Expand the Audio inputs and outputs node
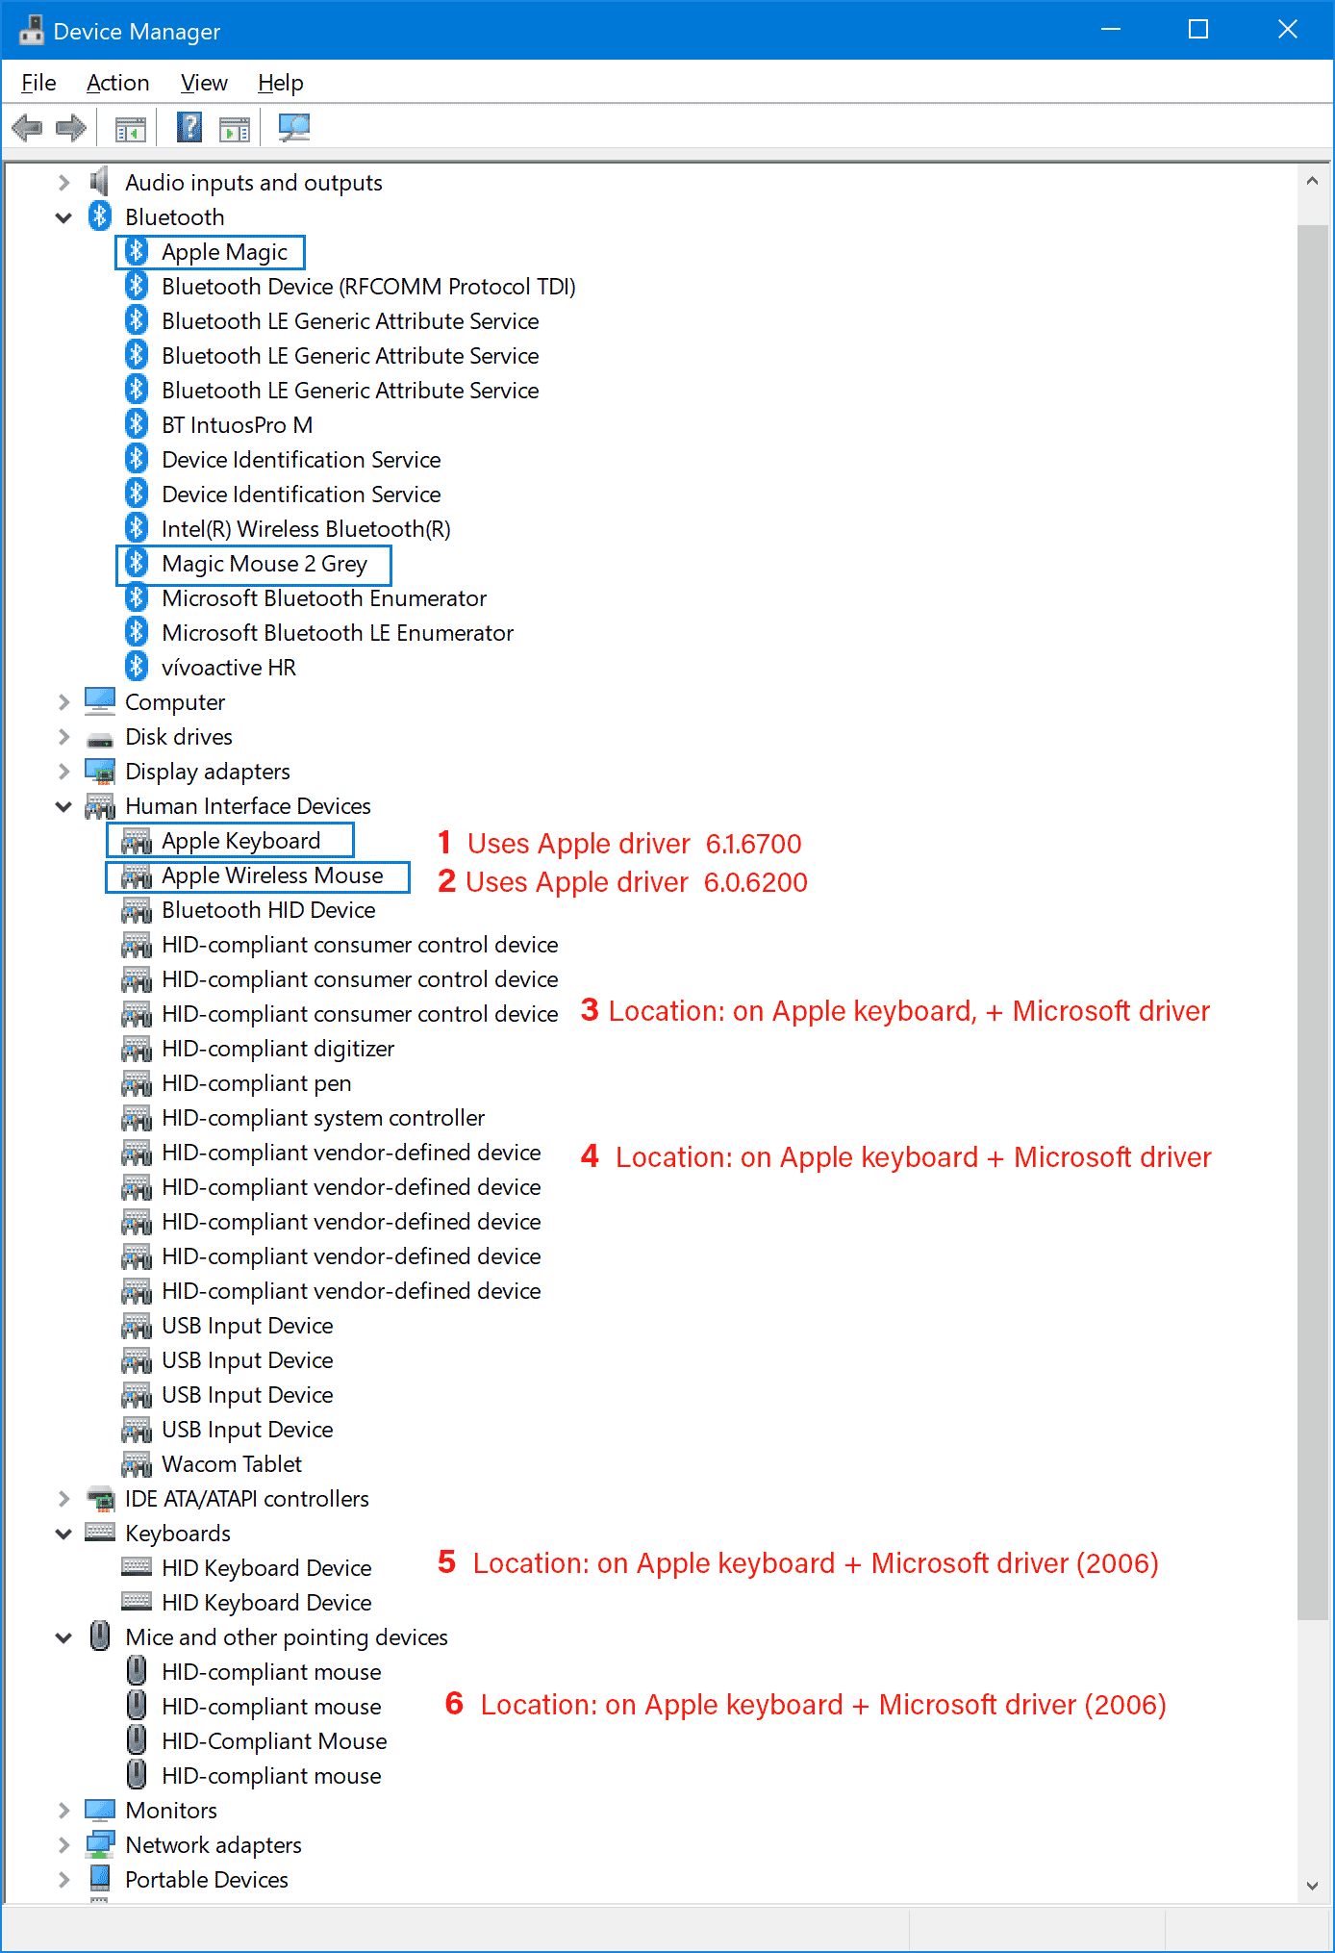 [63, 183]
